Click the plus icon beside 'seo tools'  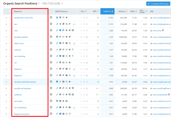[51, 101]
